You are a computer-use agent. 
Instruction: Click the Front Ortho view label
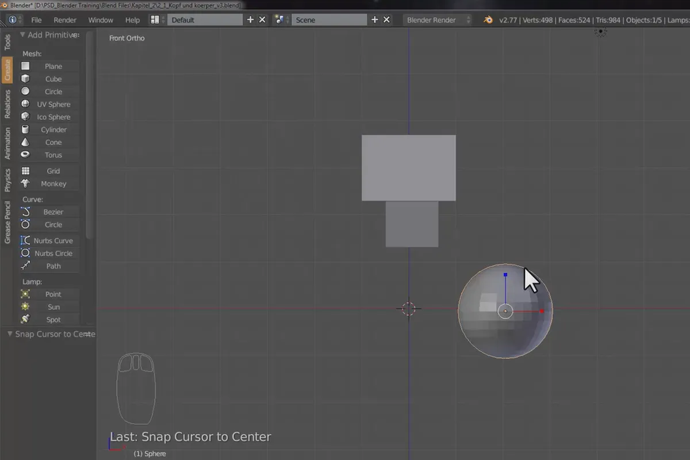[x=127, y=38]
